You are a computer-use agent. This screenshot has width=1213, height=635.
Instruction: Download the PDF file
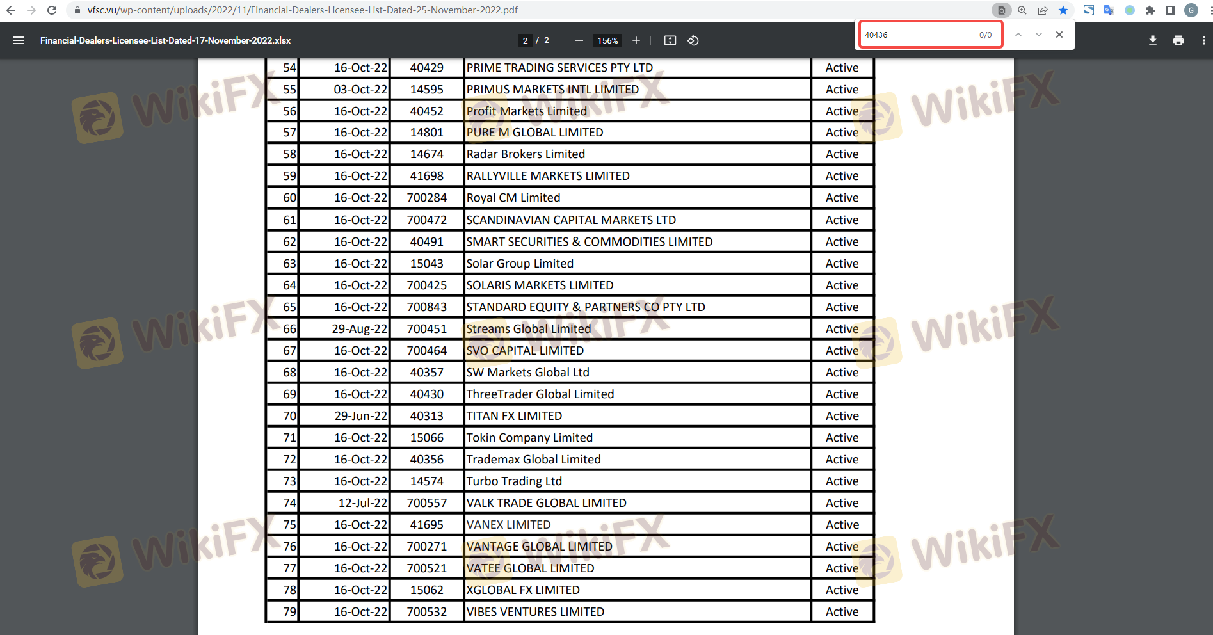click(x=1152, y=40)
